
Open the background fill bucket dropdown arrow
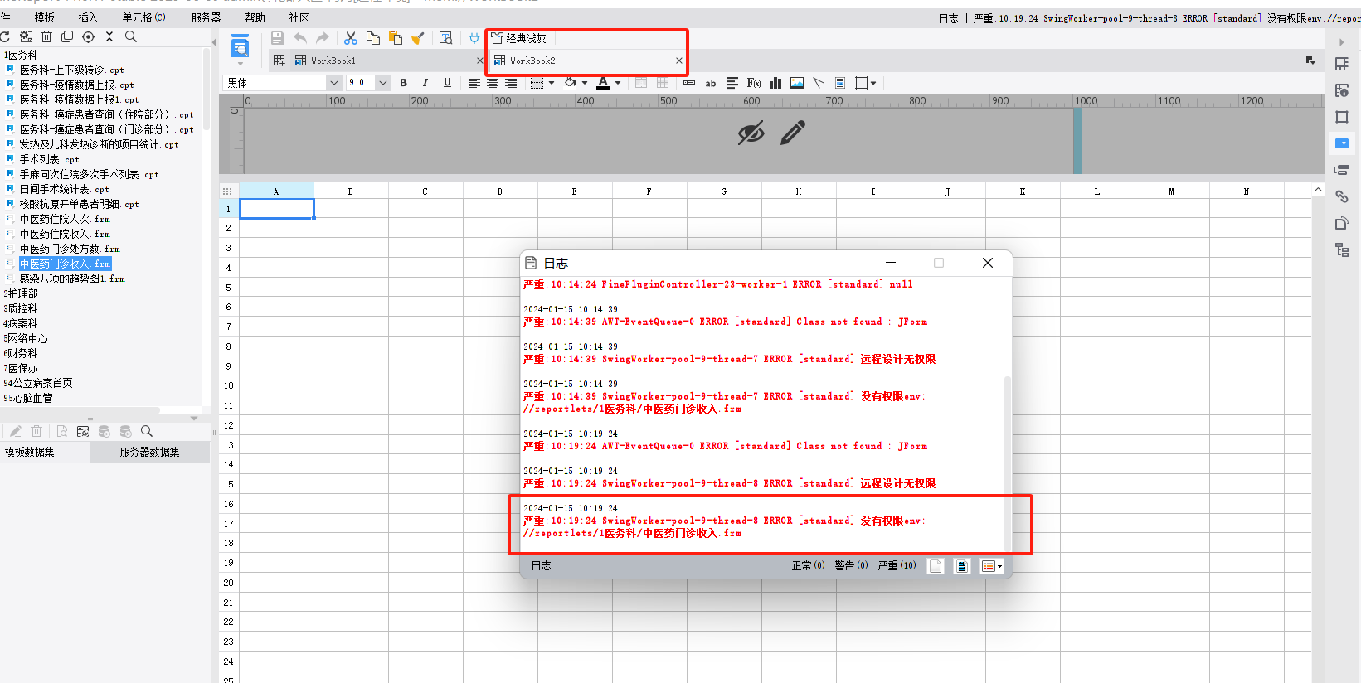585,83
